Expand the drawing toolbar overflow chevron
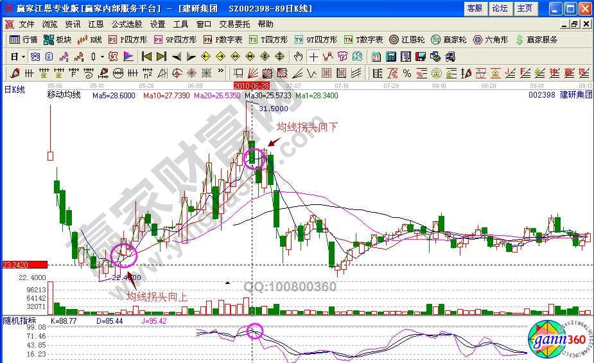Screen dimensions: 594x363 tap(221, 73)
